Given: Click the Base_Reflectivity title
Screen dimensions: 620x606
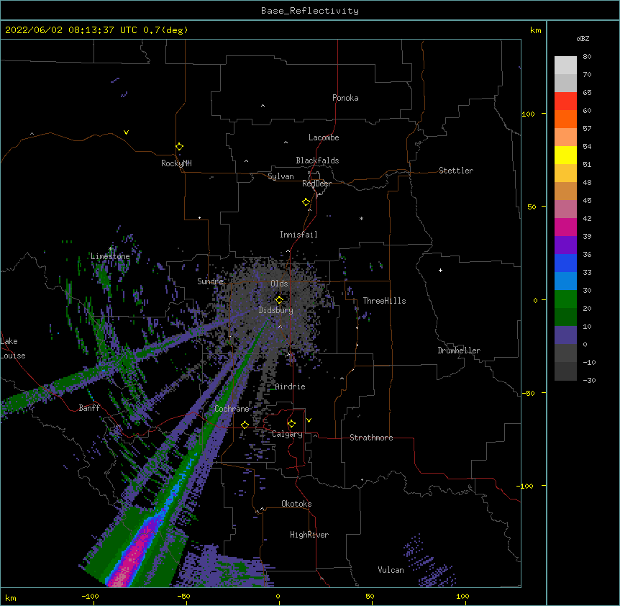Looking at the screenshot, I should pos(310,11).
